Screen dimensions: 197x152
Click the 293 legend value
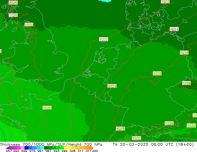point(56,151)
